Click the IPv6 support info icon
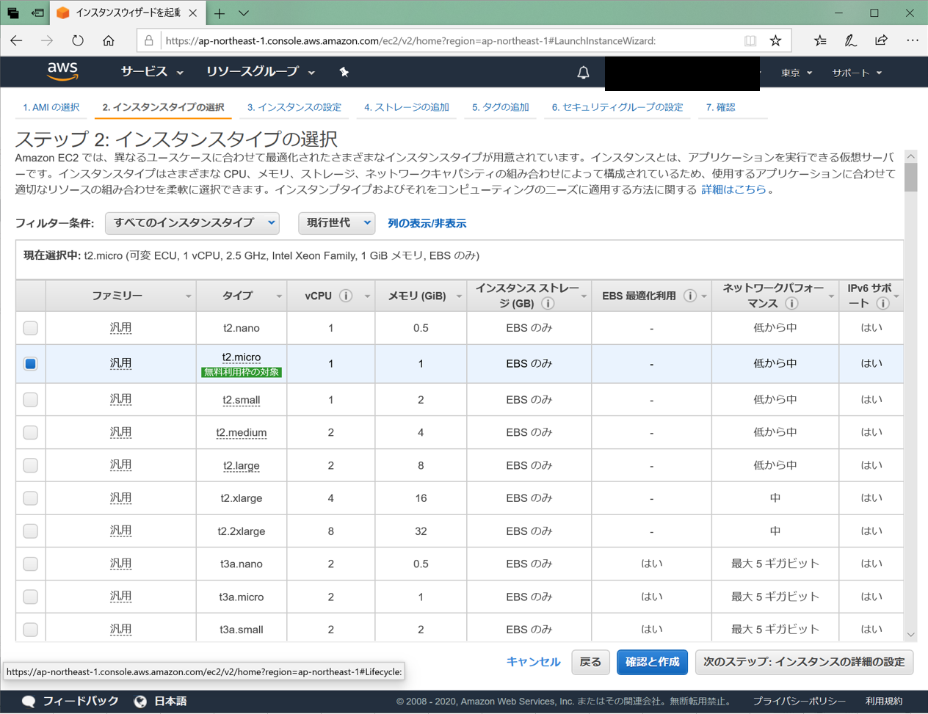Viewport: 928px width, 714px height. tap(883, 303)
